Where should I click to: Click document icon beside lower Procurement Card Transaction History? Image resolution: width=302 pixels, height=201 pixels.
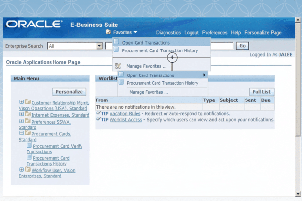click(121, 82)
